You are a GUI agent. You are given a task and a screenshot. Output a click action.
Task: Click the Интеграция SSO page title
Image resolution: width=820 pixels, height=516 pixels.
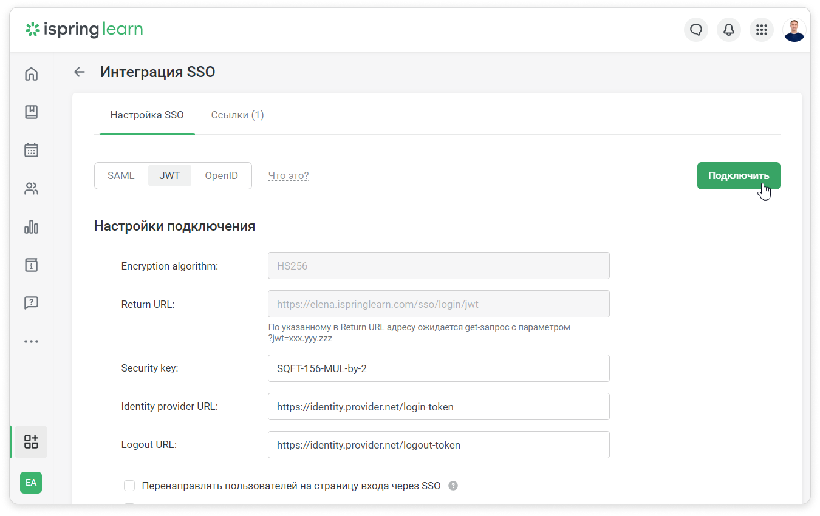click(157, 72)
